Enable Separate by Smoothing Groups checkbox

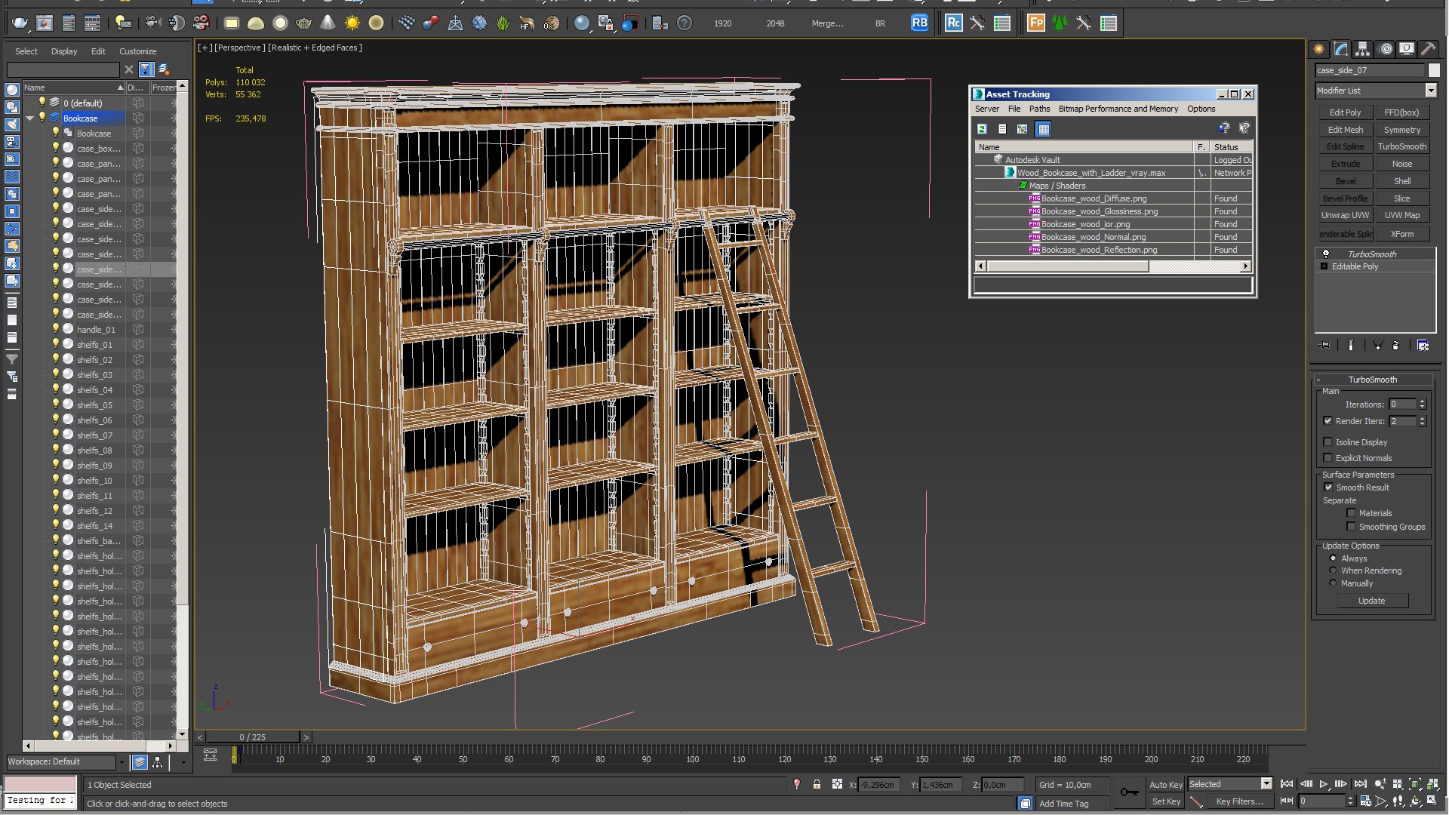(1351, 527)
